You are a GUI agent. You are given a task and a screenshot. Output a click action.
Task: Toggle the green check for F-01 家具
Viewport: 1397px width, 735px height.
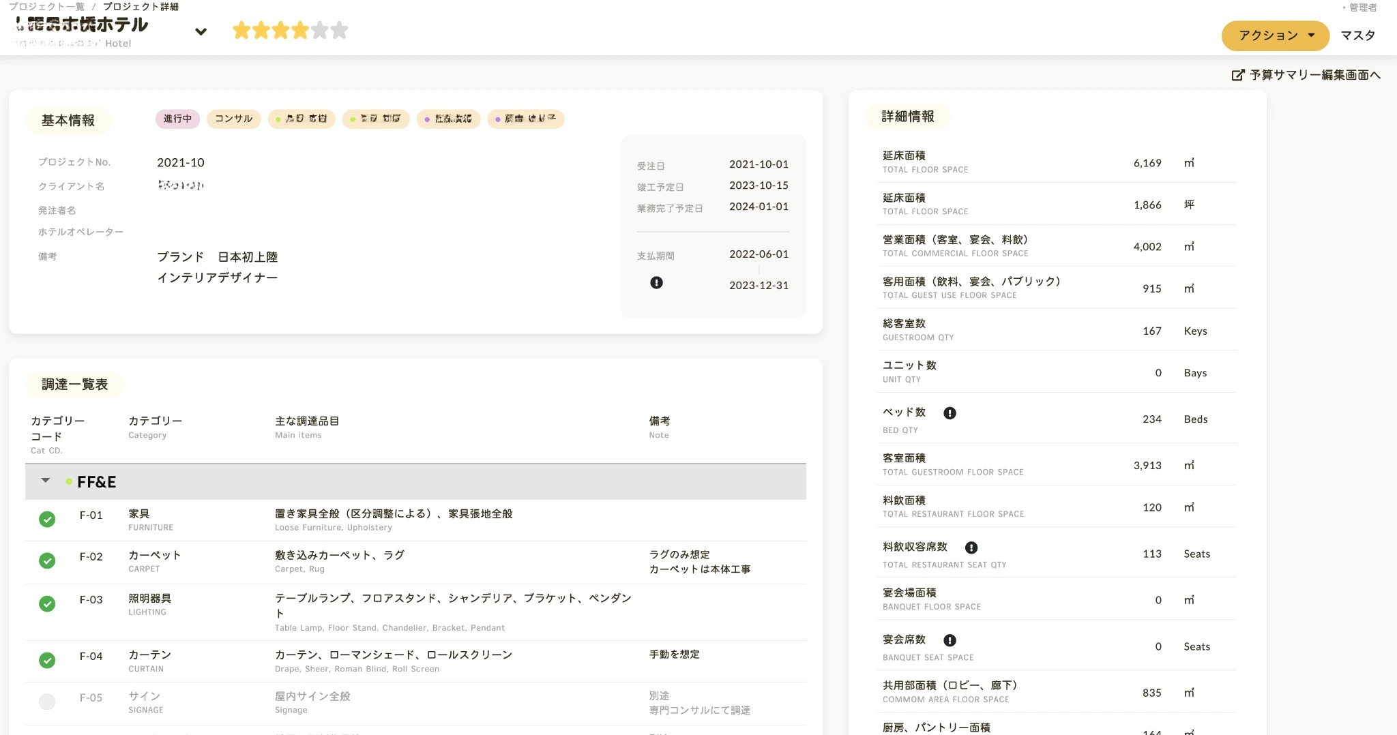(x=47, y=520)
